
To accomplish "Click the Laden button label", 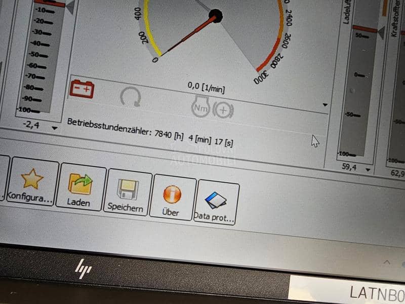I will [x=78, y=203].
